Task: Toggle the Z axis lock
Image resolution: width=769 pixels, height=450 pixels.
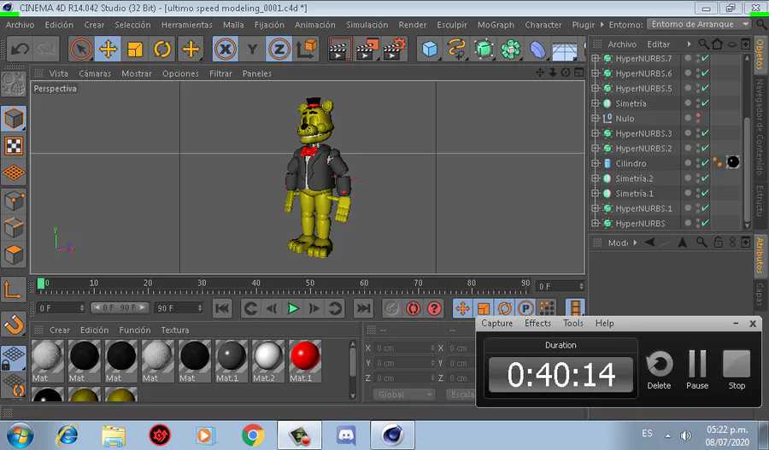Action: (279, 49)
